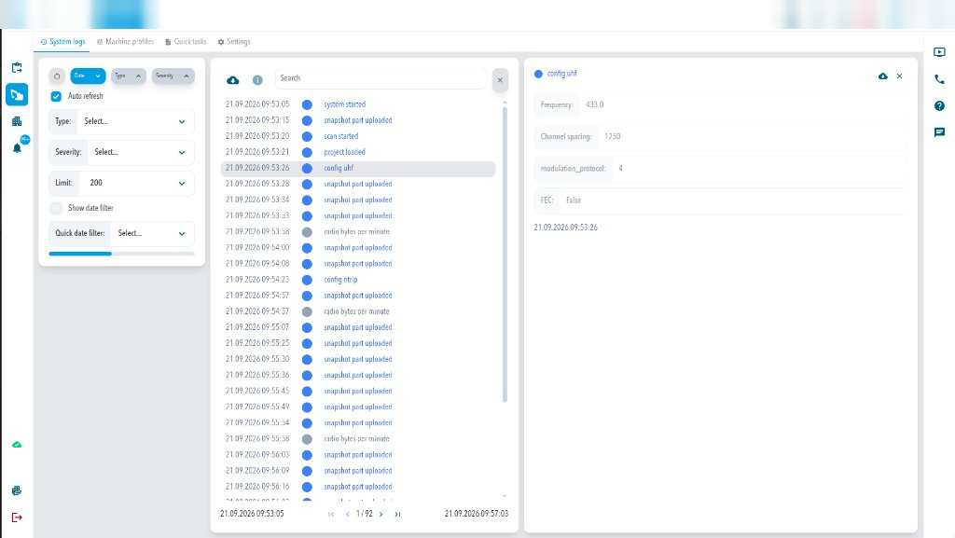This screenshot has width=955, height=538.
Task: Click the red logout icon
Action: (17, 517)
